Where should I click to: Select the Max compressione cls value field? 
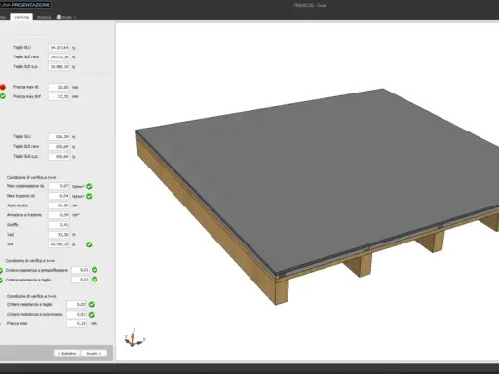pos(59,186)
